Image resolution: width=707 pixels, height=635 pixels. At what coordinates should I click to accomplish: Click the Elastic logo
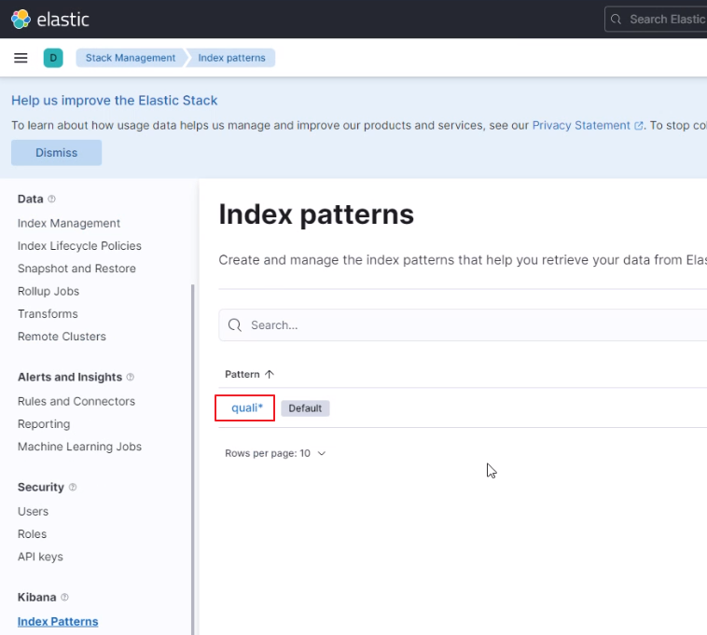coord(50,20)
